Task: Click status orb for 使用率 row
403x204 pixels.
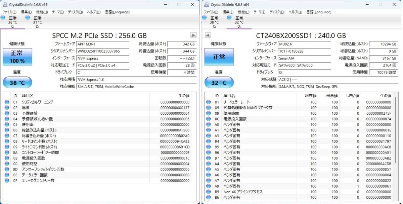Action: click(x=7, y=124)
